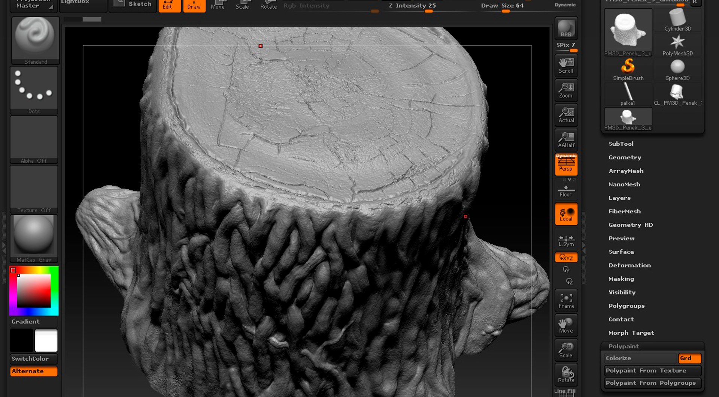Select the Sphere3D tool
The image size is (719, 397).
(x=677, y=70)
